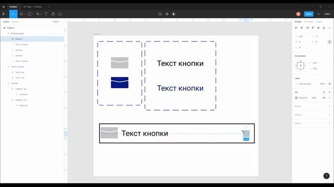Add an effect with Effects plus
The image size is (334, 187).
pyautogui.click(x=329, y=115)
